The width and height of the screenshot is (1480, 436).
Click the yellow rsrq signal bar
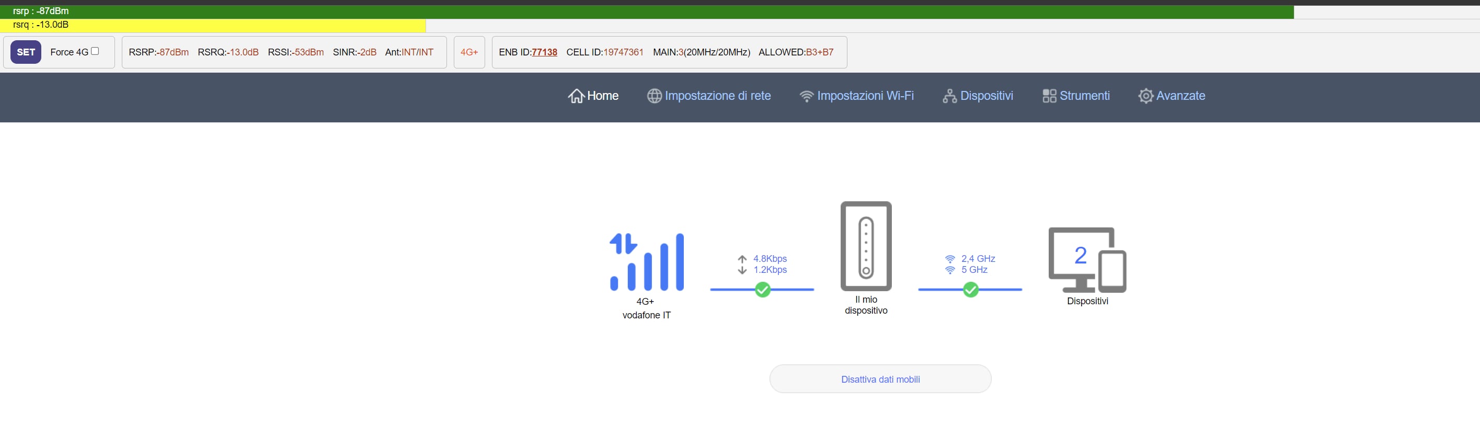click(x=213, y=25)
